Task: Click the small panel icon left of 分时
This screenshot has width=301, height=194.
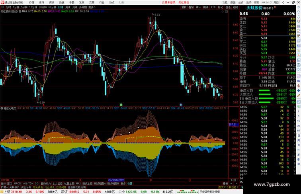Action: pos(2,7)
